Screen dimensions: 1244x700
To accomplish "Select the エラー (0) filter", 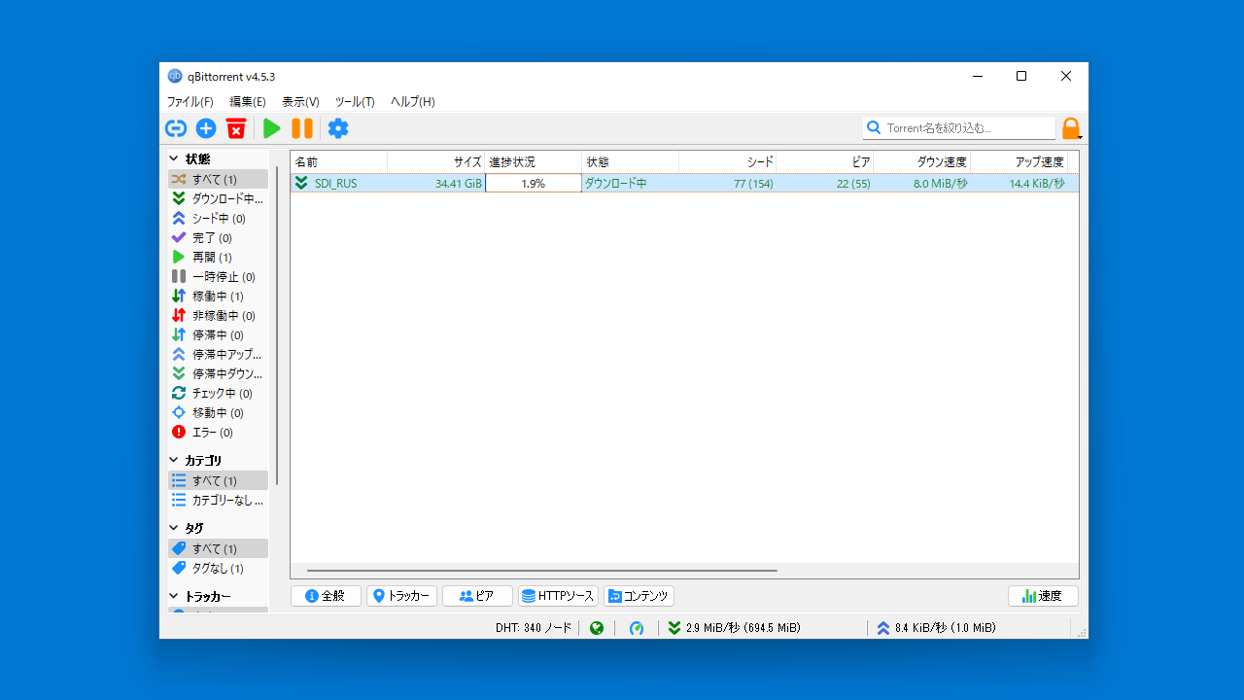I will (x=218, y=432).
